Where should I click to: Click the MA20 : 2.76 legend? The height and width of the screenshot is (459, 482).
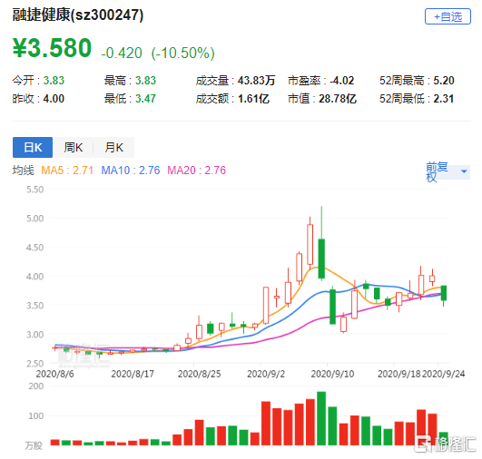tap(196, 171)
